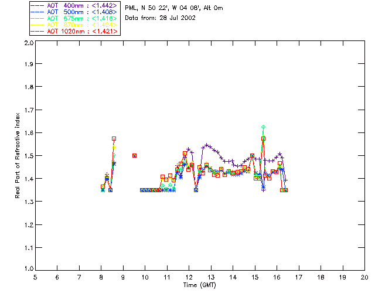
Task: Click the green diamond peak above 1.6
Action: click(x=263, y=127)
